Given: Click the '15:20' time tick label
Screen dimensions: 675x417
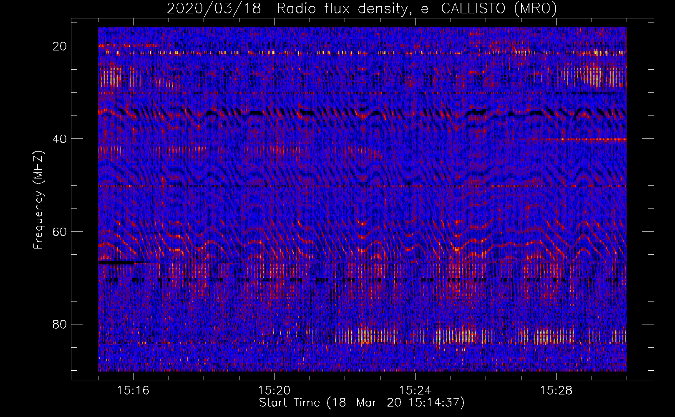Looking at the screenshot, I should pyautogui.click(x=274, y=391).
